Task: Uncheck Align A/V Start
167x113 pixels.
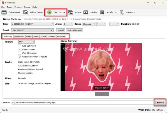Action: [20, 49]
